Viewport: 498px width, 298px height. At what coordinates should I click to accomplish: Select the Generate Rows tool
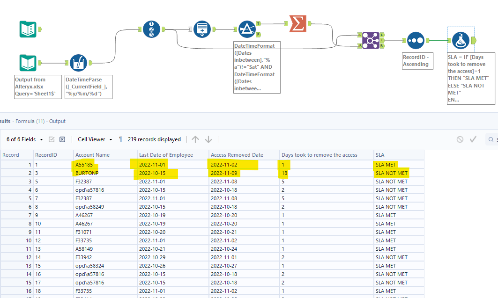(x=202, y=29)
